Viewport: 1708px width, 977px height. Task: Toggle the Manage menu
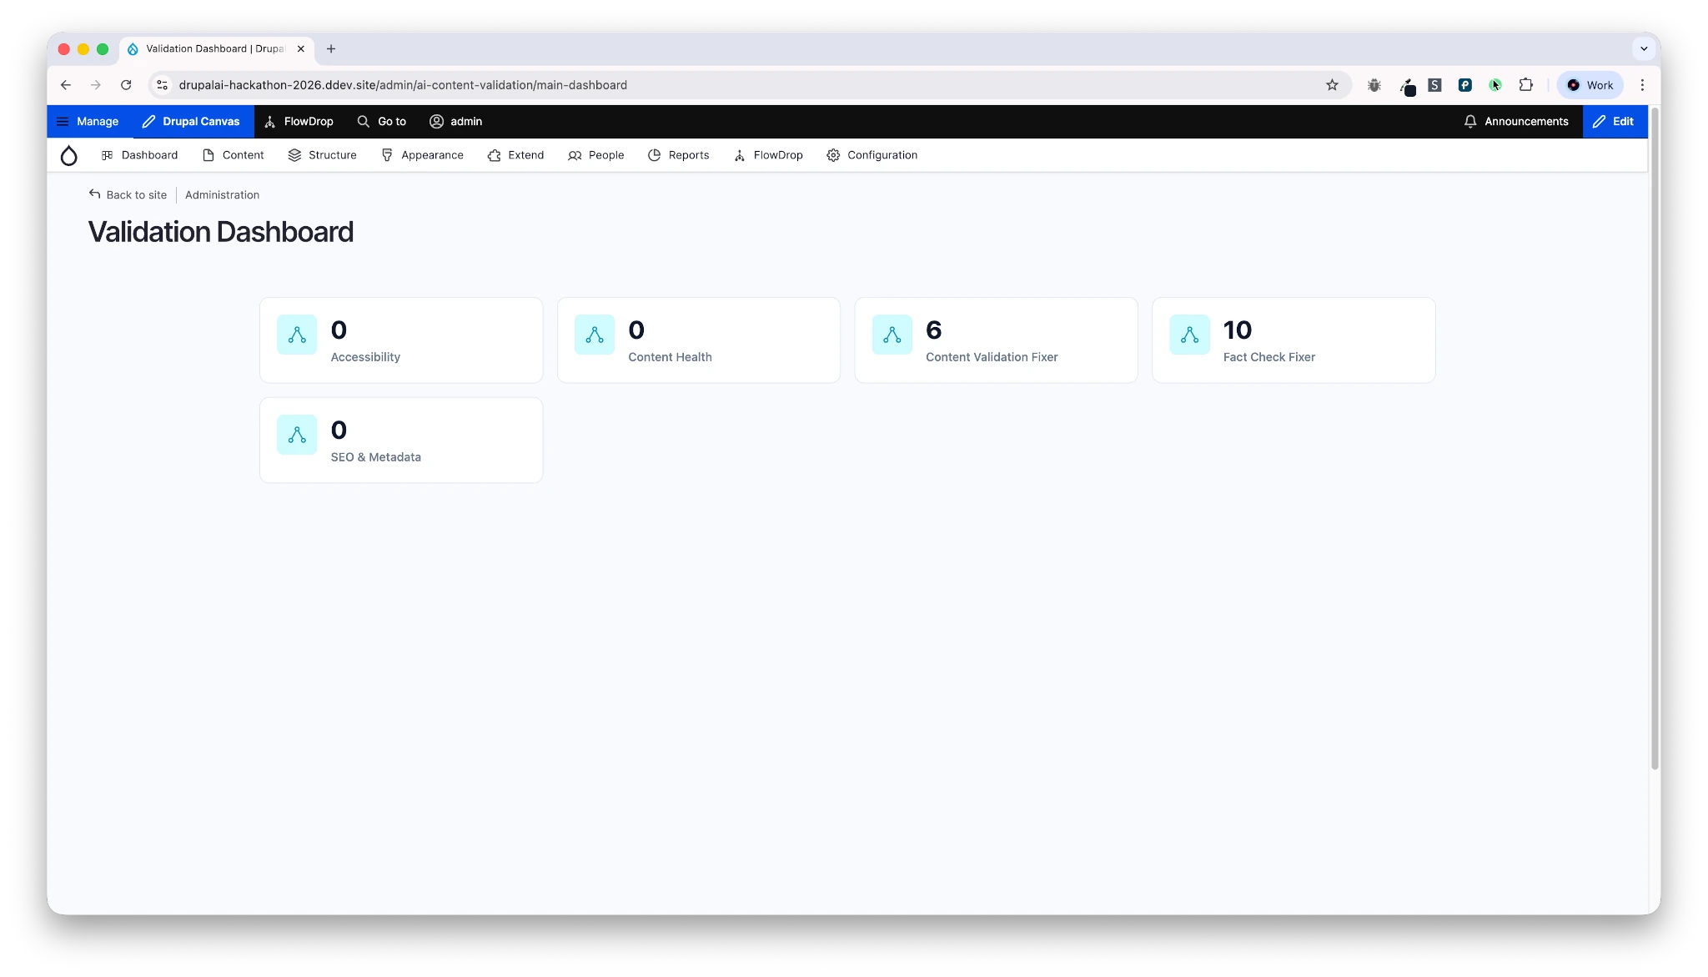pos(87,122)
